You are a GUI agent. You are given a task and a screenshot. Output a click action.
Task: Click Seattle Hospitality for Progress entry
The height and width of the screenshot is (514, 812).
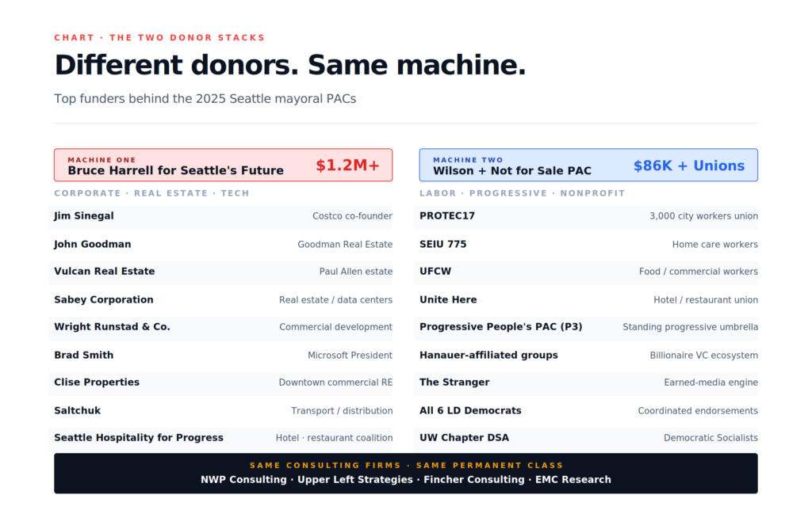pyautogui.click(x=220, y=439)
